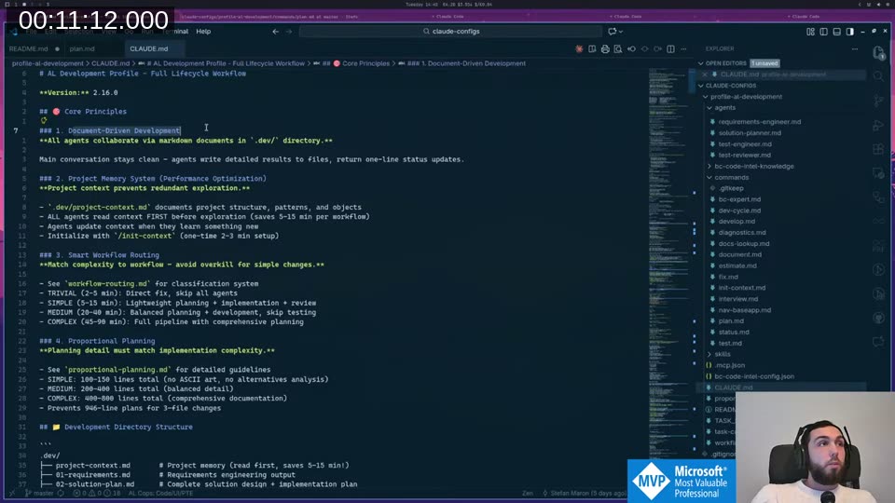Screen dimensions: 895x503
Task: Click the print icon in the editor toolbar
Action: [x=605, y=49]
